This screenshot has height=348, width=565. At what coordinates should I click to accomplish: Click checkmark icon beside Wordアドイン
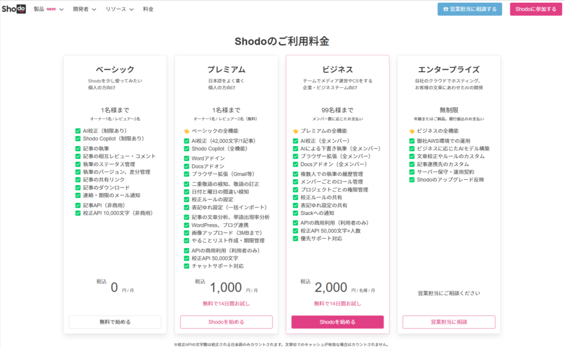point(186,158)
